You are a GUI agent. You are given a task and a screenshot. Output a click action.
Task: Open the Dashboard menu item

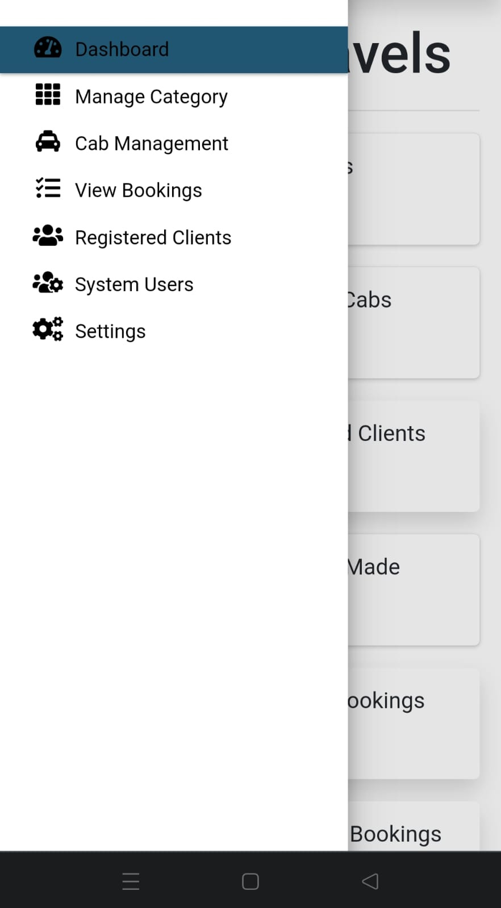pyautogui.click(x=122, y=49)
